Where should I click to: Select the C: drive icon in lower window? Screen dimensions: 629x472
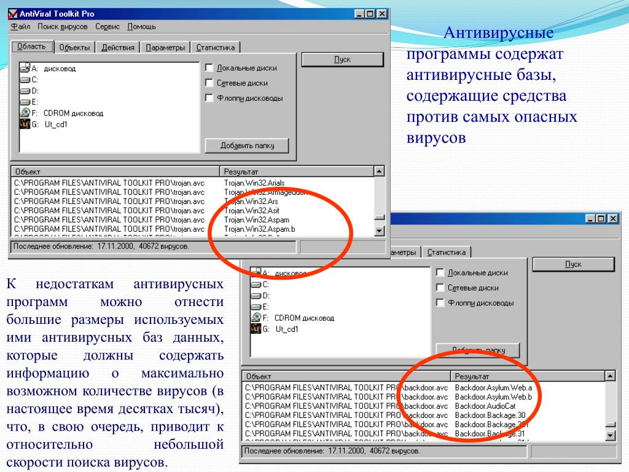tap(256, 285)
